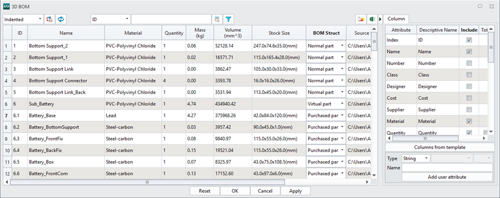Click the refresh BOM arrows icon
Viewport: 500px width, 198px height.
(61, 19)
